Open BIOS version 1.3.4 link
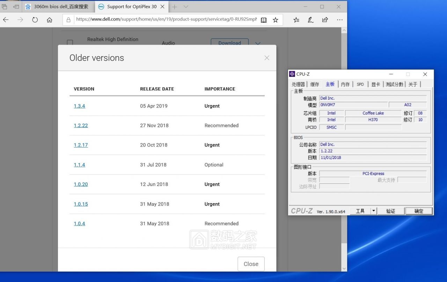447x282 pixels. click(x=79, y=106)
